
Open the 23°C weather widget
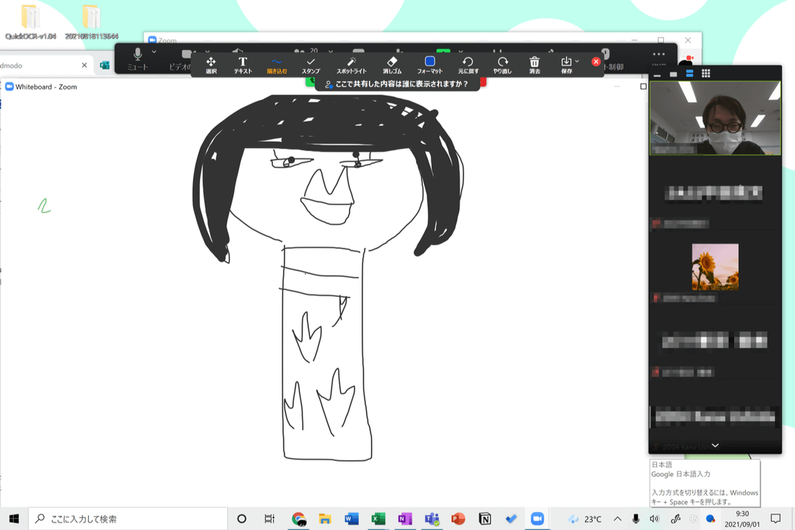point(585,519)
